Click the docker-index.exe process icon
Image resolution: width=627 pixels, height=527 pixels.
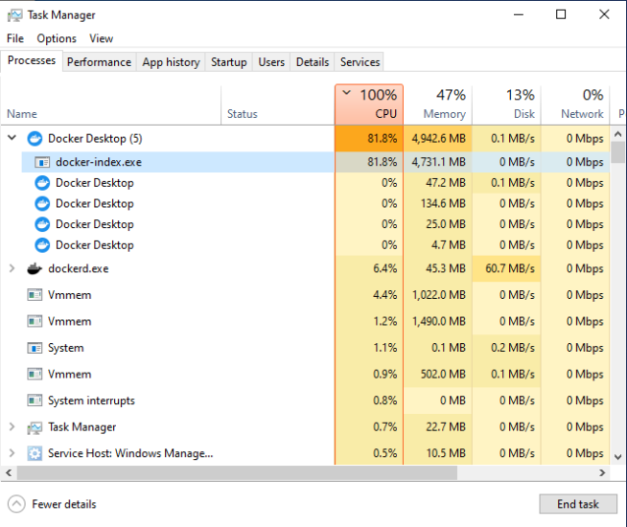point(42,162)
